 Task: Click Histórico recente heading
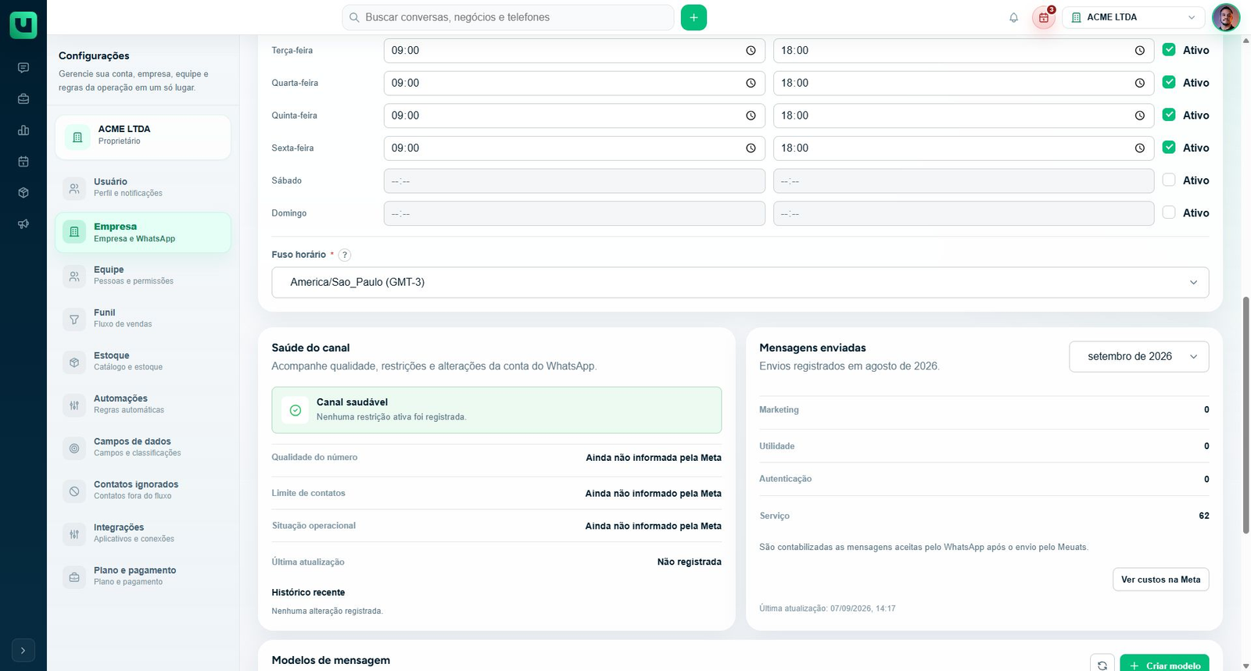[308, 593]
